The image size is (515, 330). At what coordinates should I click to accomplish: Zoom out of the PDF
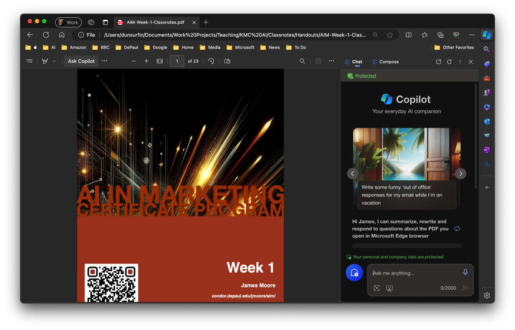(x=134, y=61)
